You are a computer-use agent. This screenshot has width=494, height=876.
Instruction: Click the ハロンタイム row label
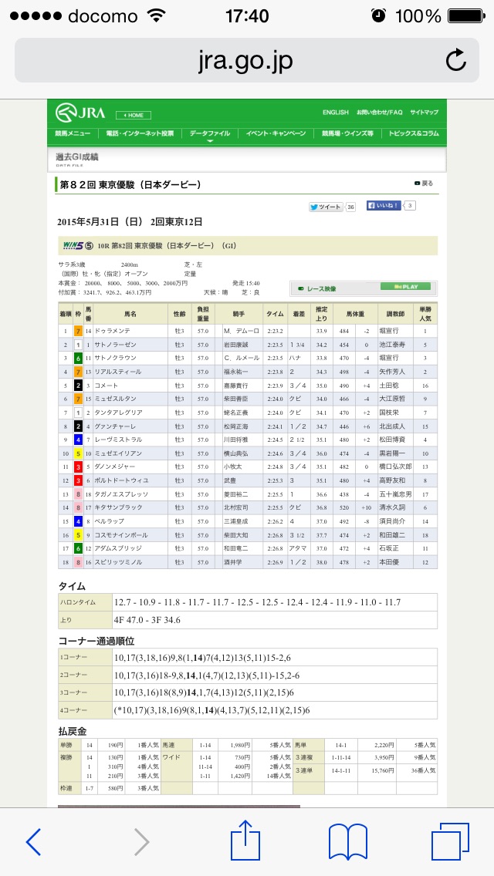(x=85, y=603)
